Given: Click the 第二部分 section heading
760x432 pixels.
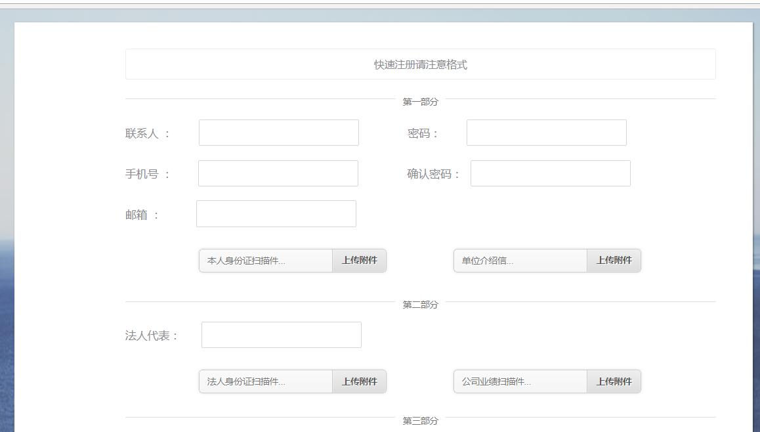Looking at the screenshot, I should pyautogui.click(x=420, y=305).
